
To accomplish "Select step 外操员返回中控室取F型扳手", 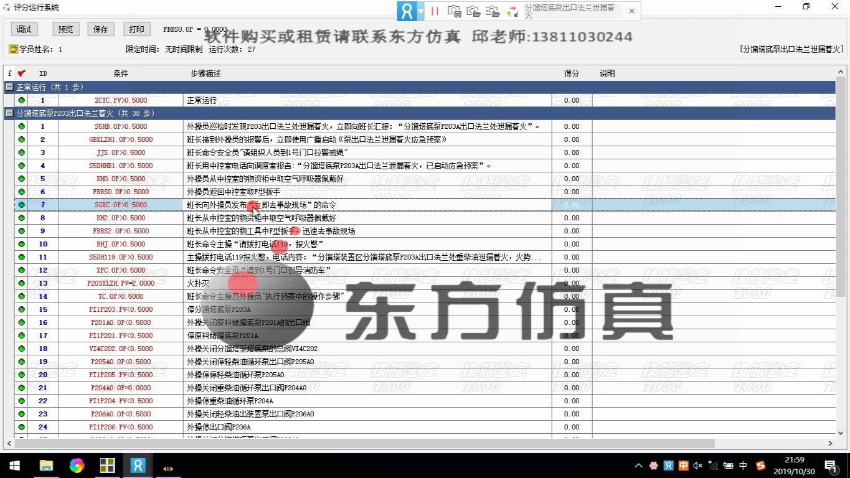I will (x=234, y=192).
